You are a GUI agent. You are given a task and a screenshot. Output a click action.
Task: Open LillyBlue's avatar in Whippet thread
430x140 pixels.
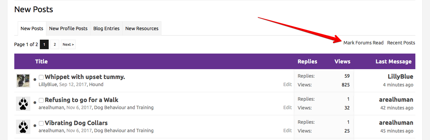23,81
